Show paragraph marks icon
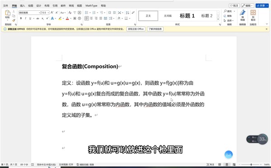This screenshot has height=168, width=271. (x=133, y=13)
